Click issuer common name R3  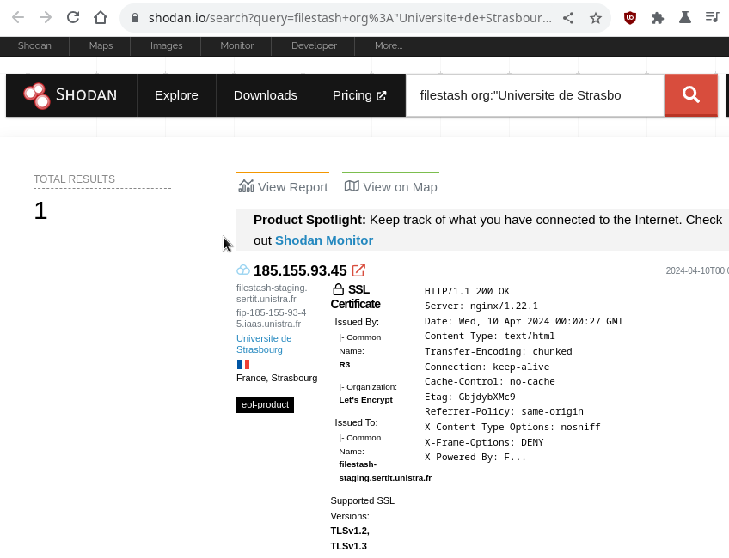345,365
